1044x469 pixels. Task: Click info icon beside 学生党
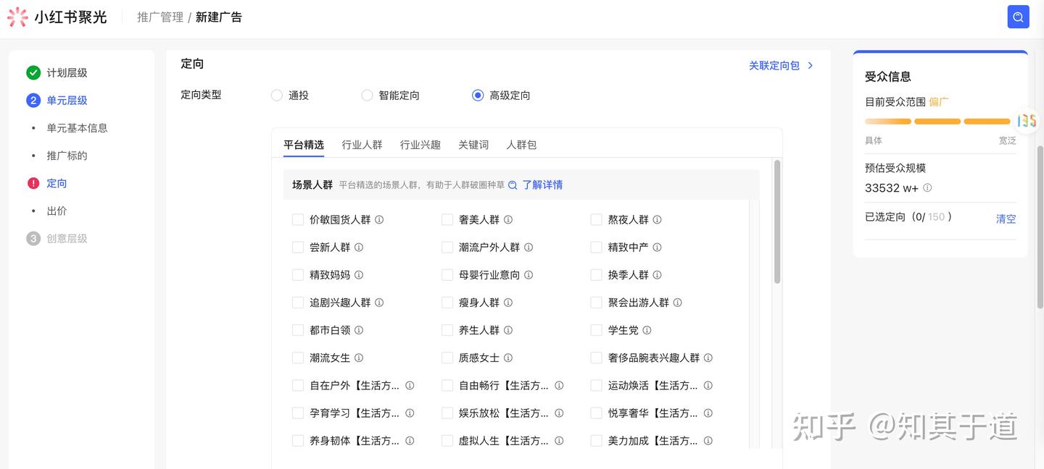click(647, 330)
